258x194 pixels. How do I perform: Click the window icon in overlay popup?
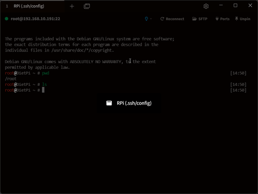[x=109, y=103]
